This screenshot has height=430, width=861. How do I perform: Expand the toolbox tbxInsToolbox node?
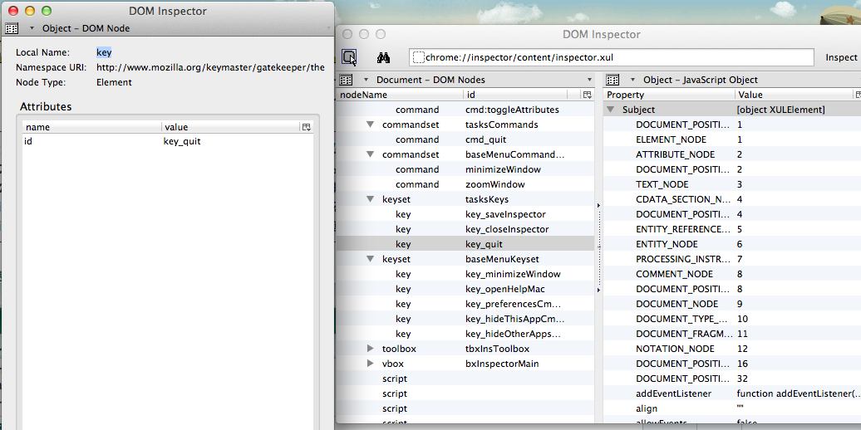371,349
